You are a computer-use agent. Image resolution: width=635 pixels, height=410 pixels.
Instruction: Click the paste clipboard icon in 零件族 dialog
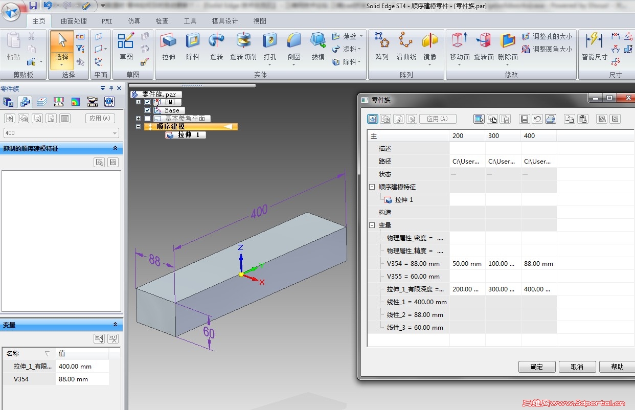(582, 119)
